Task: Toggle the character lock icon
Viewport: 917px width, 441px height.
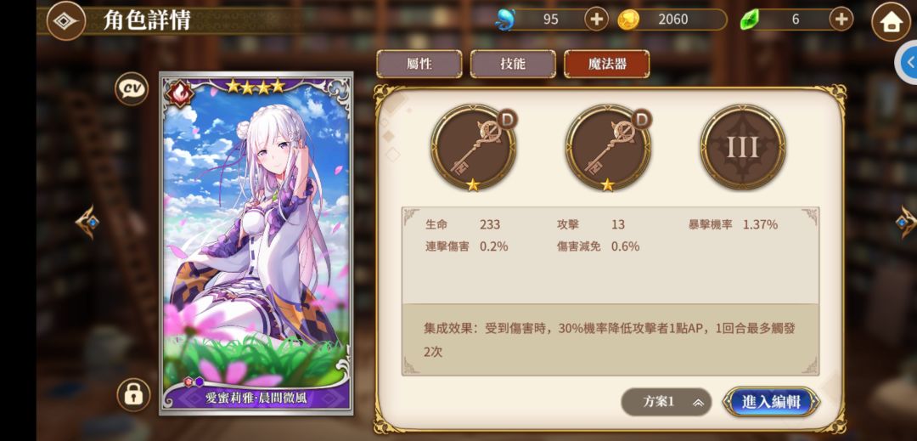Action: click(x=133, y=395)
